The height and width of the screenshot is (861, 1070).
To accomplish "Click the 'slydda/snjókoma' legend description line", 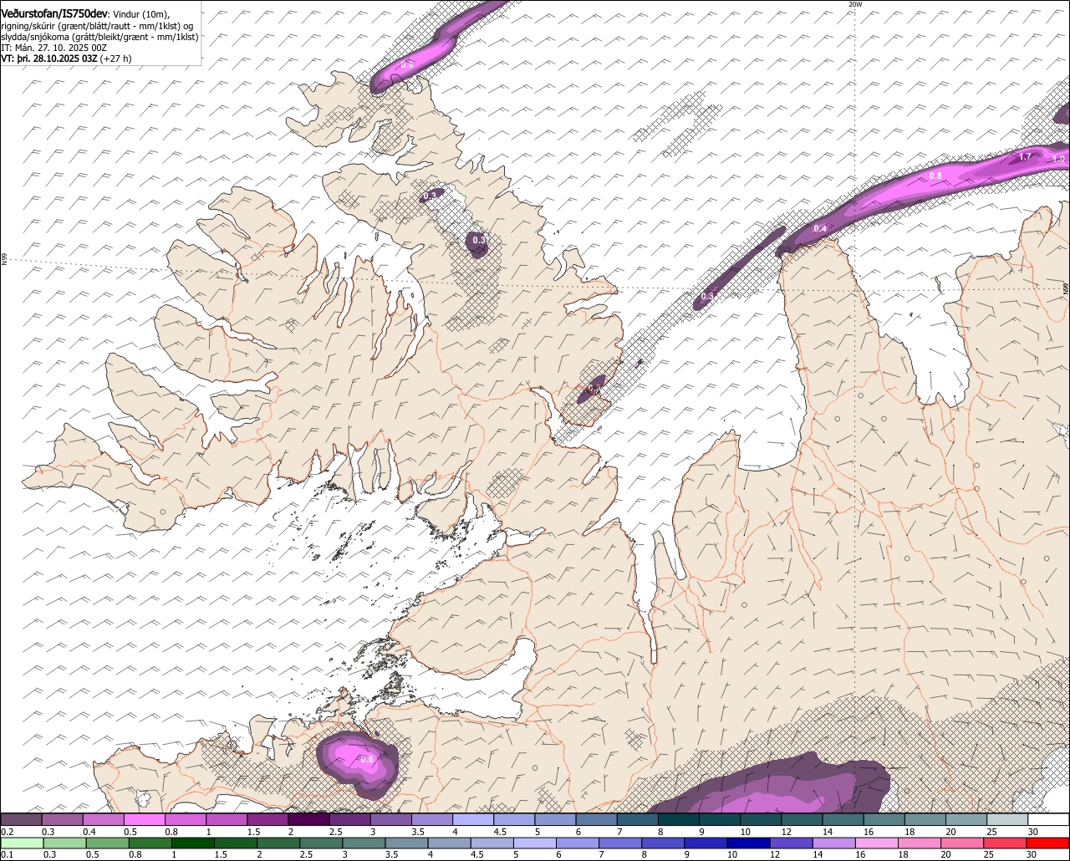I will click(99, 37).
